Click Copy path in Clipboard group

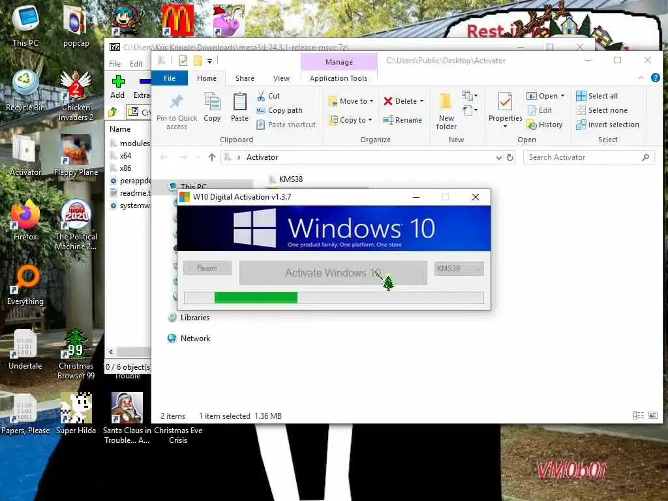(279, 110)
